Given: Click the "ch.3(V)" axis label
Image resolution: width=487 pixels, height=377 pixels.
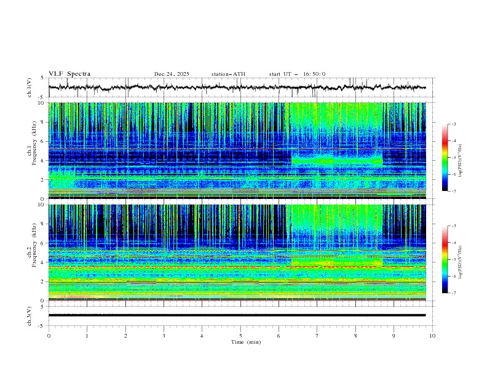Looking at the screenshot, I should [x=30, y=316].
